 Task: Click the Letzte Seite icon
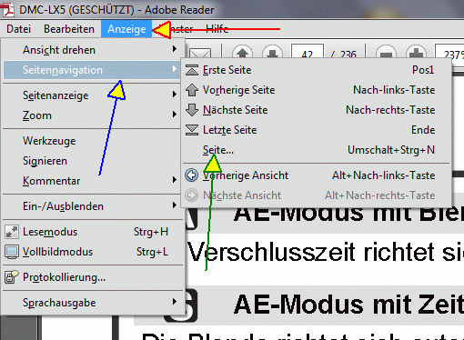coord(192,130)
